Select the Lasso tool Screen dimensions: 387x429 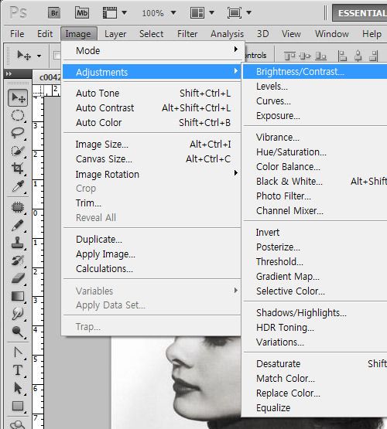[x=18, y=133]
